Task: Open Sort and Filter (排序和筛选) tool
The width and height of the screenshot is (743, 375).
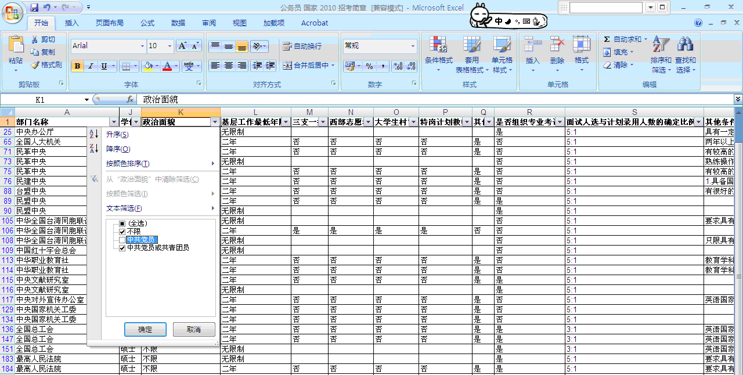Action: [x=661, y=56]
